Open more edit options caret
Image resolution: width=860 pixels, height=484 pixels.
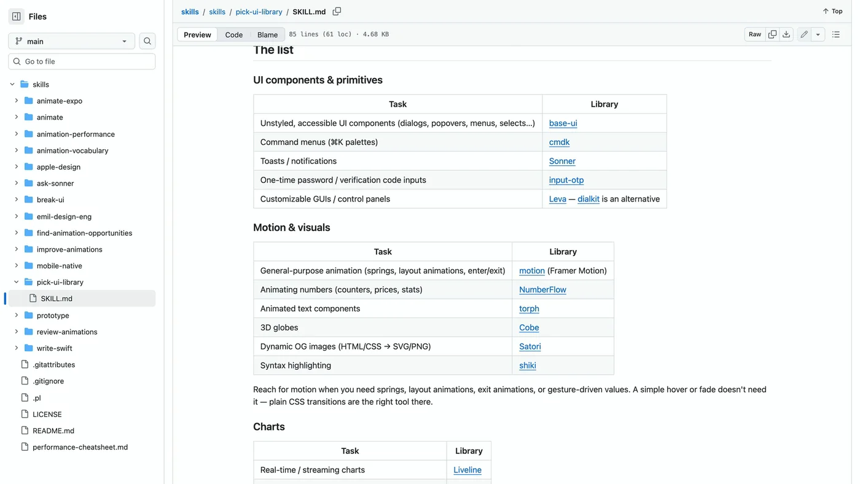(818, 34)
